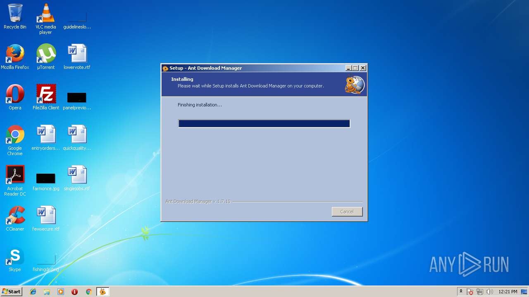Activate Ant Download Manager setup taskbar button
529x297 pixels.
point(102,292)
